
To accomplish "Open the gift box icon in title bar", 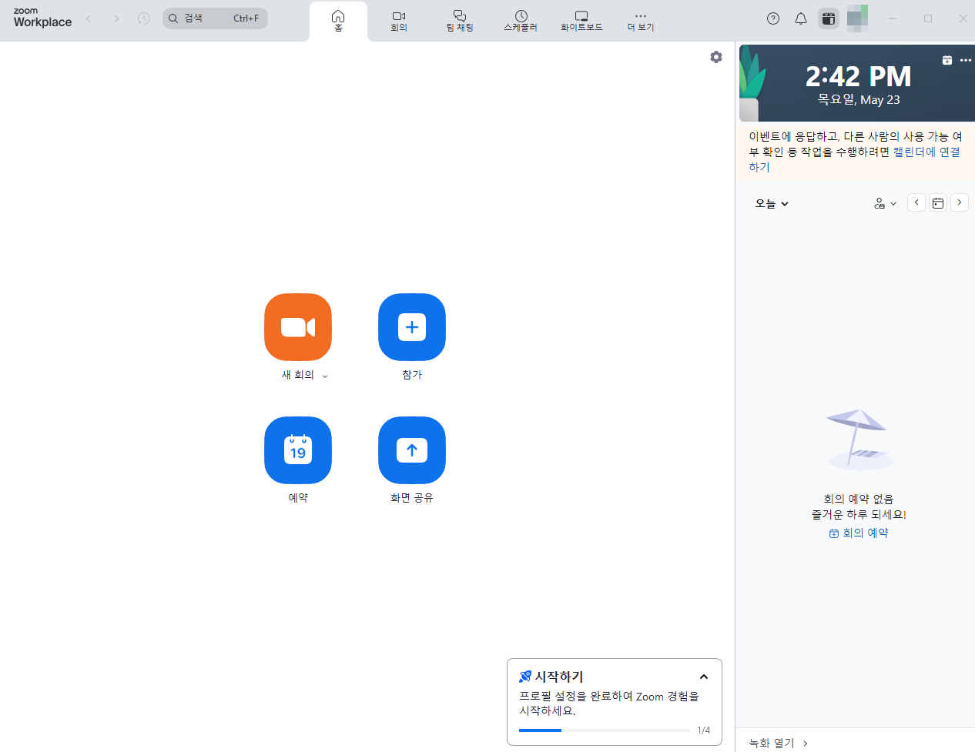I will click(828, 18).
